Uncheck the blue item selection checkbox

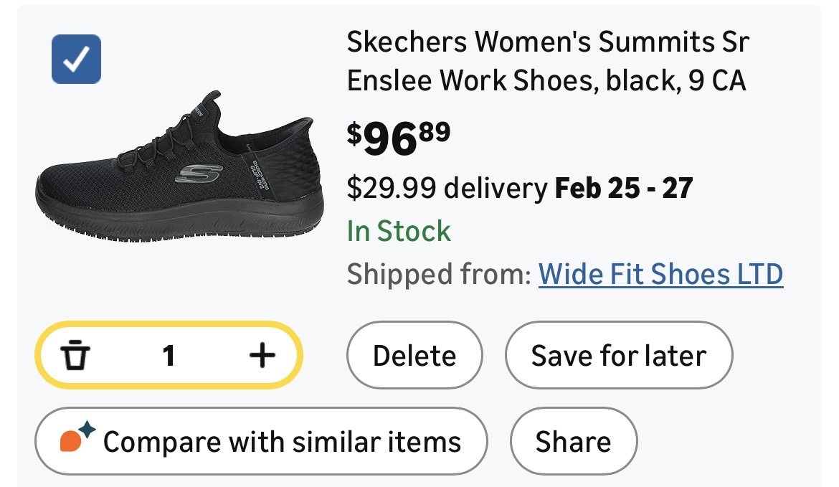pos(76,59)
